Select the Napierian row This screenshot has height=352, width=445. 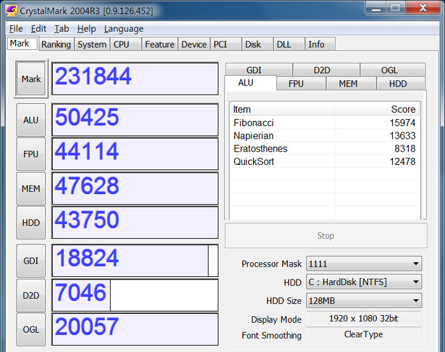[x=325, y=136]
